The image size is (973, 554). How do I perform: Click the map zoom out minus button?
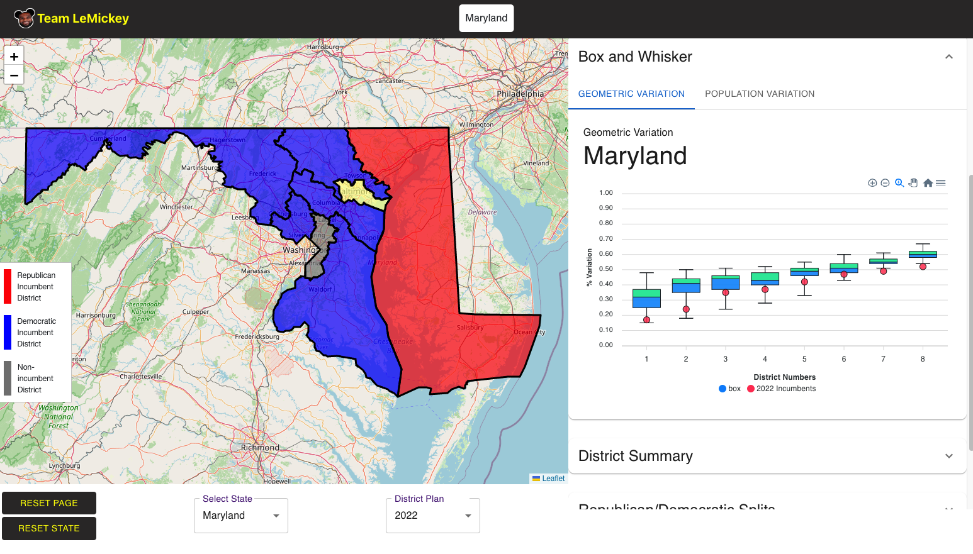[x=14, y=75]
